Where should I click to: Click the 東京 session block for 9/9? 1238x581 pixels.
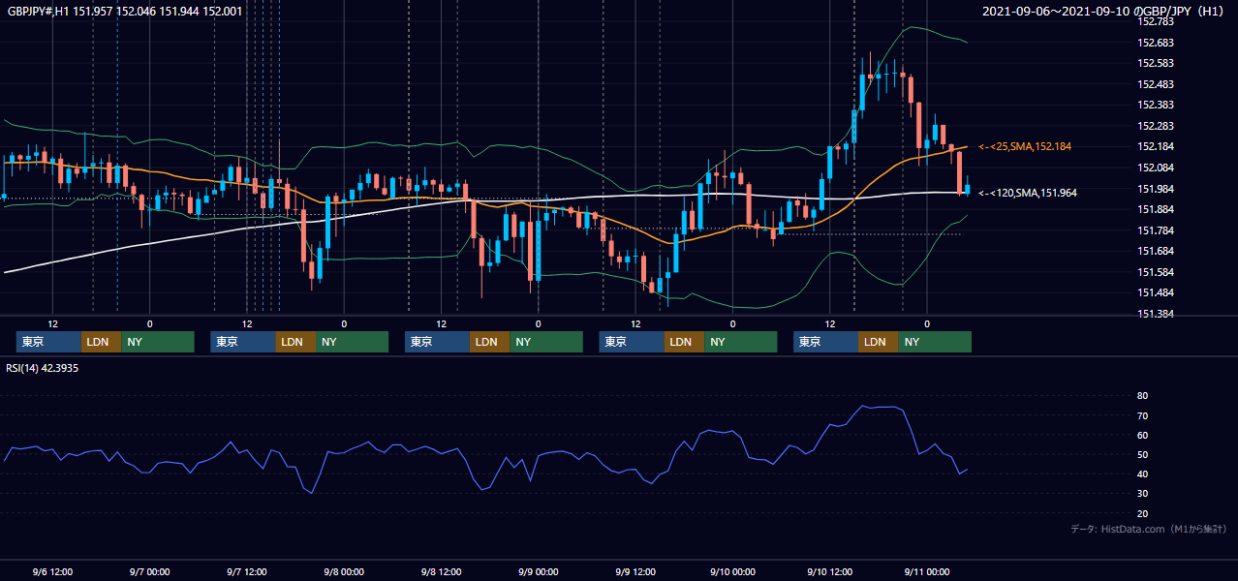coord(632,342)
